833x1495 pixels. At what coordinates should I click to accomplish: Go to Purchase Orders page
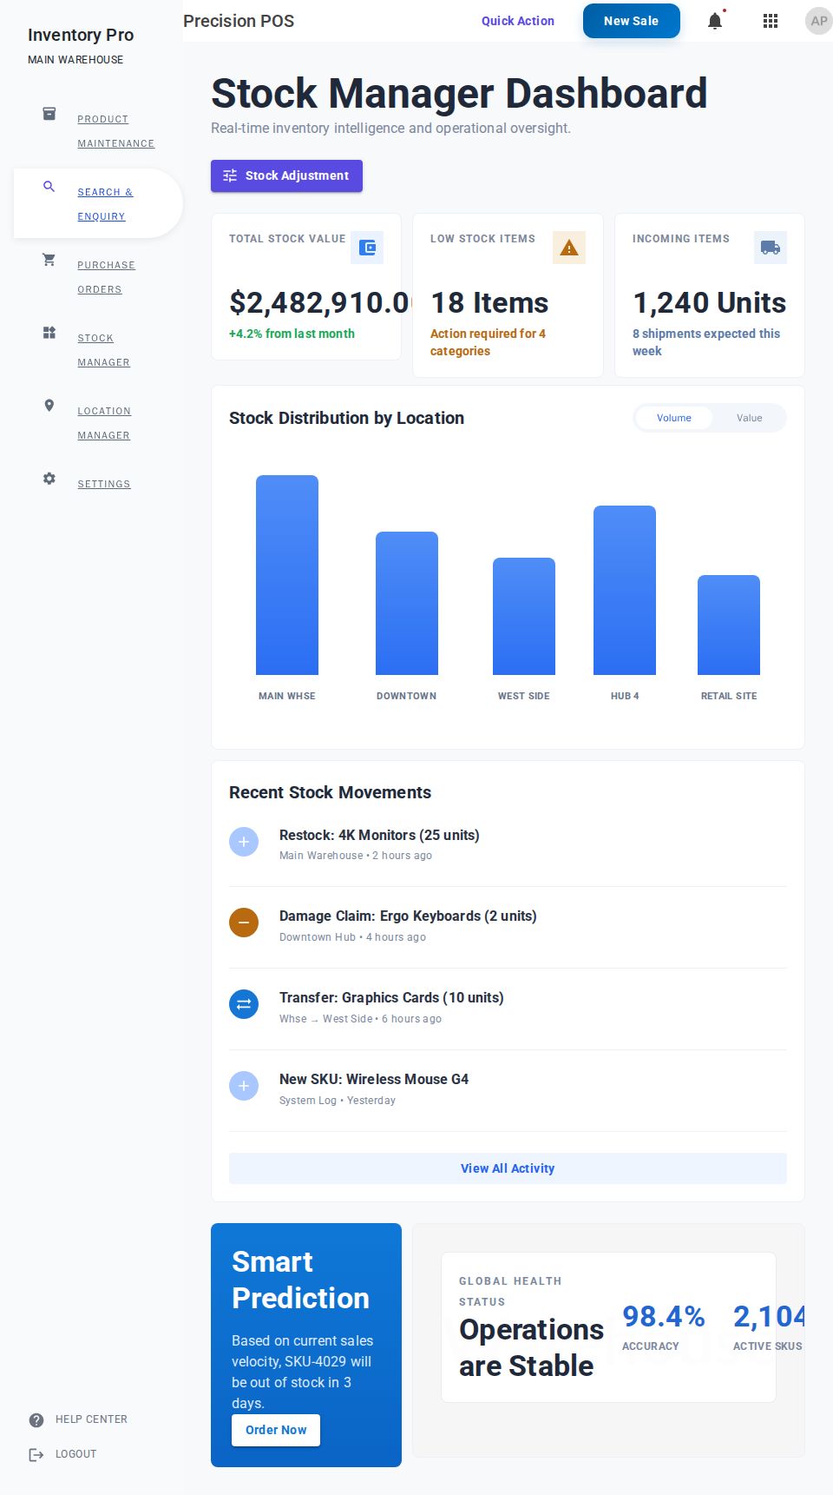(106, 277)
